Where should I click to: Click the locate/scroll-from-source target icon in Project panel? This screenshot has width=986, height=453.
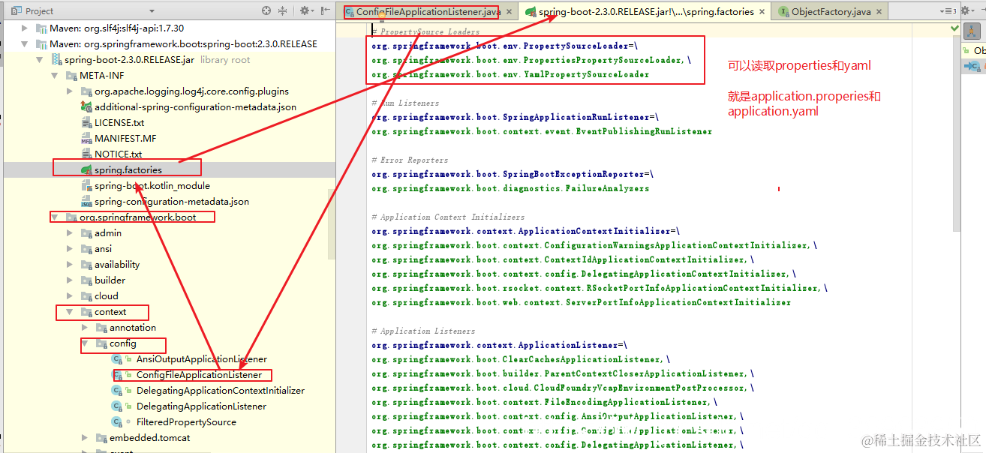pos(266,10)
